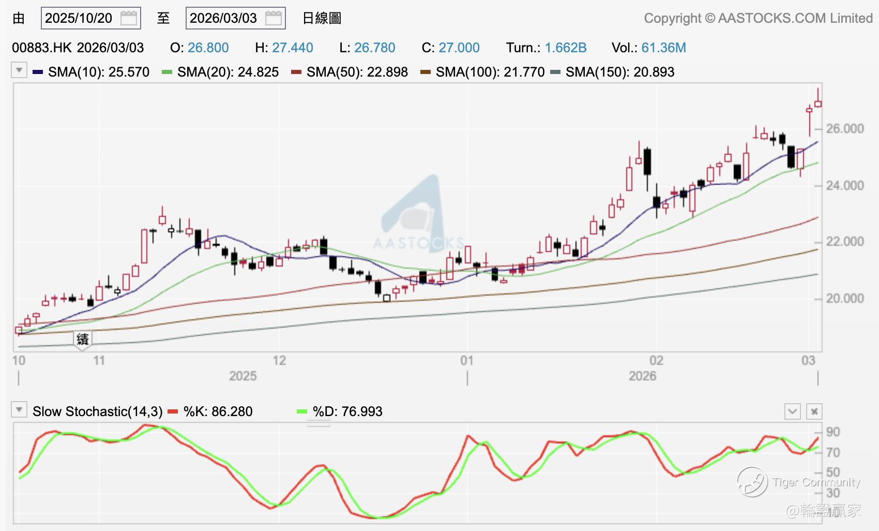Click the 20.000 price axis label
The width and height of the screenshot is (879, 531).
point(845,299)
